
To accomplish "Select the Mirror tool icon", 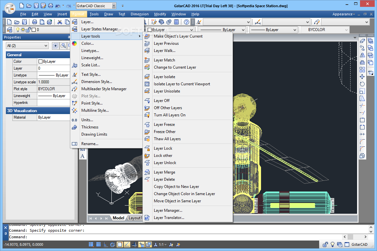I will [362, 55].
